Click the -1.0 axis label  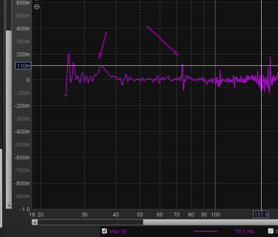coord(25,209)
